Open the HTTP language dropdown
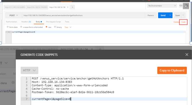The width and height of the screenshot is (192, 105). (x=30, y=70)
